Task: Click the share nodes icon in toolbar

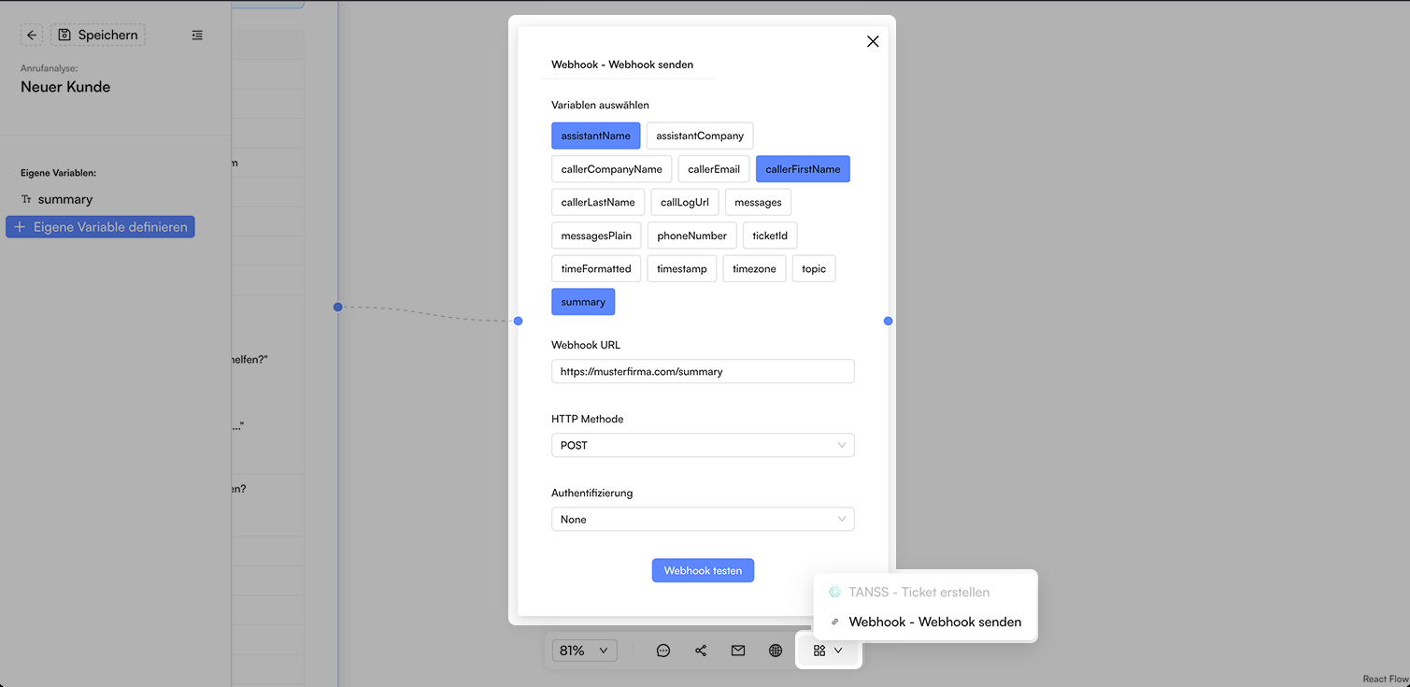Action: point(701,651)
